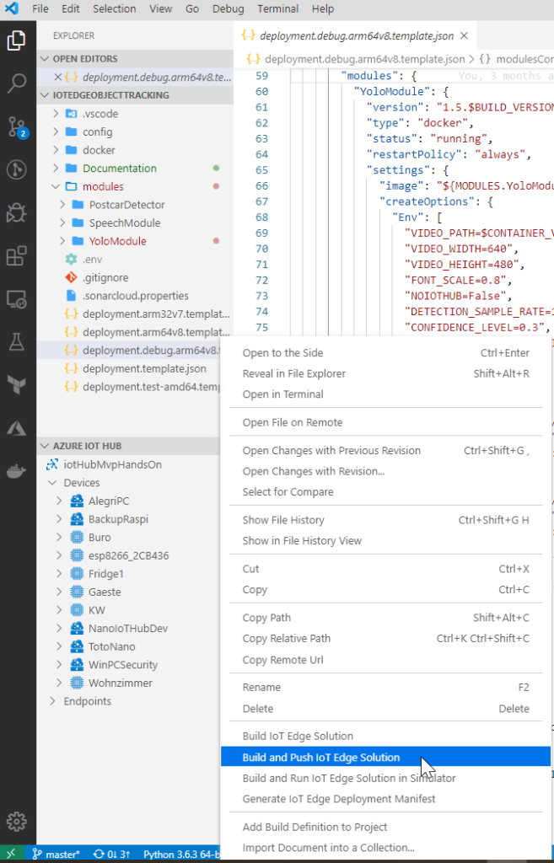The width and height of the screenshot is (554, 863).
Task: Open the Manage gear icon
Action: tap(17, 821)
